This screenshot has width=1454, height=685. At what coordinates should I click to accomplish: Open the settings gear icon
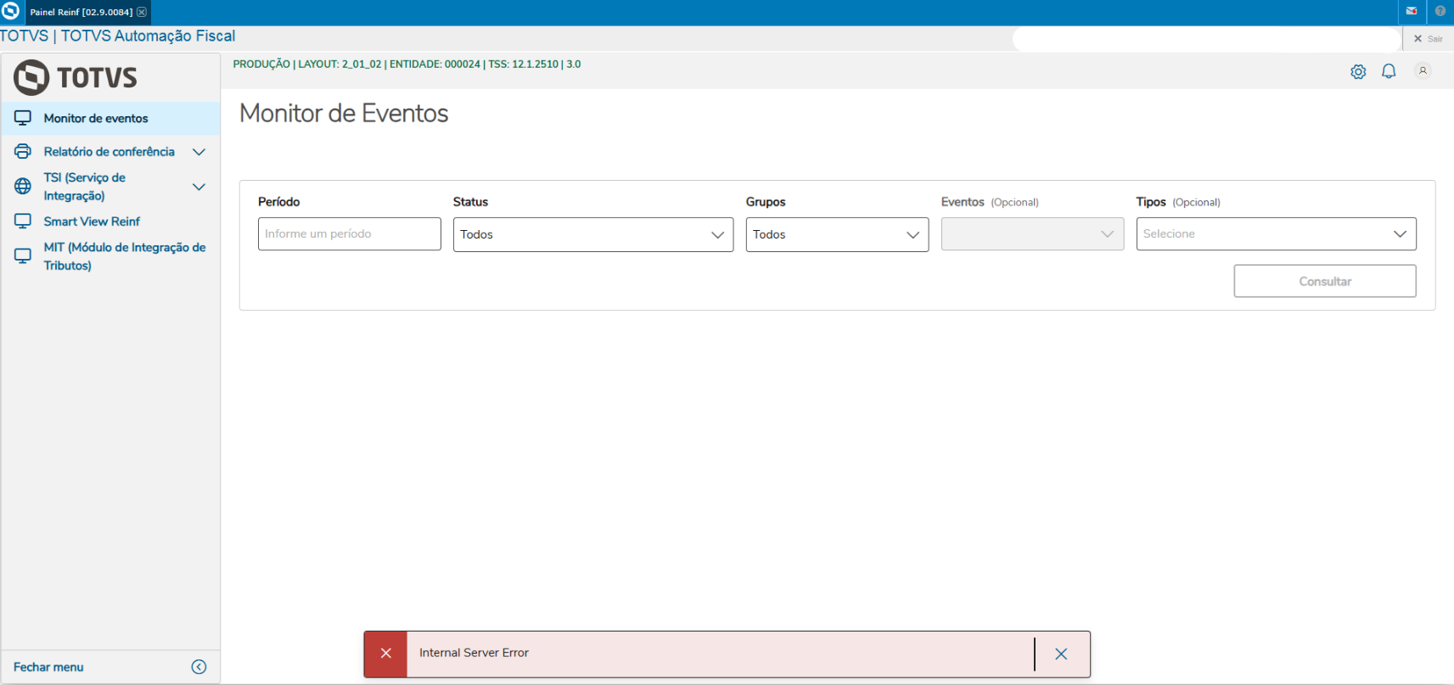click(1358, 72)
